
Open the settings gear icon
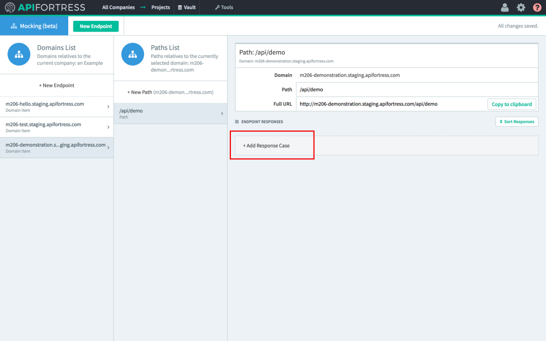pos(521,7)
